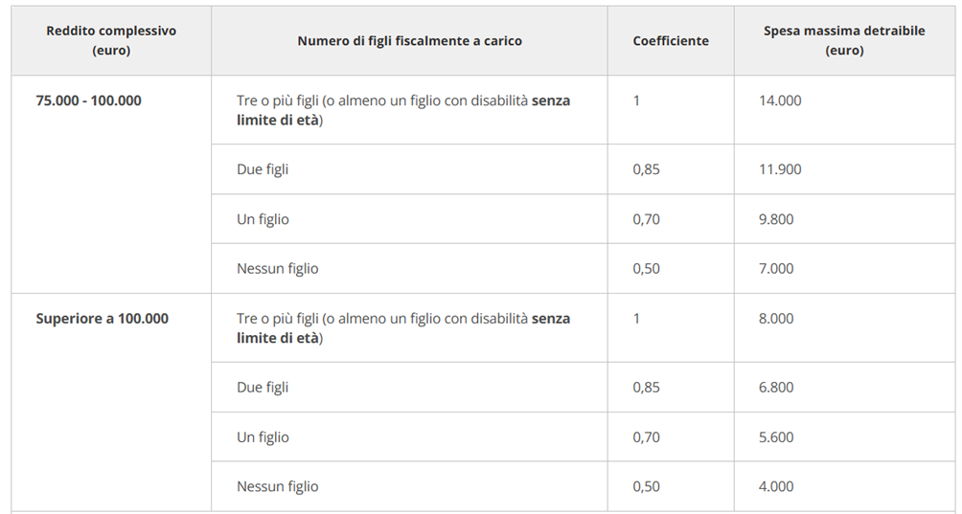Click the 14.000 maximum expense value

780,101
